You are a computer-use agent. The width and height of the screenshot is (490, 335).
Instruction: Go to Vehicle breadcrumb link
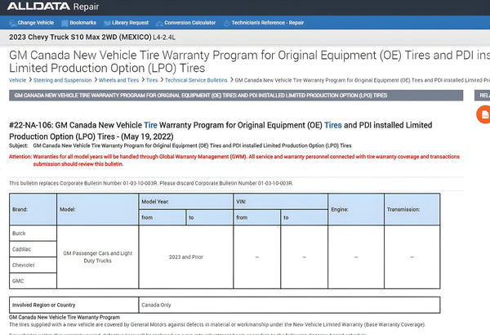[x=17, y=81]
